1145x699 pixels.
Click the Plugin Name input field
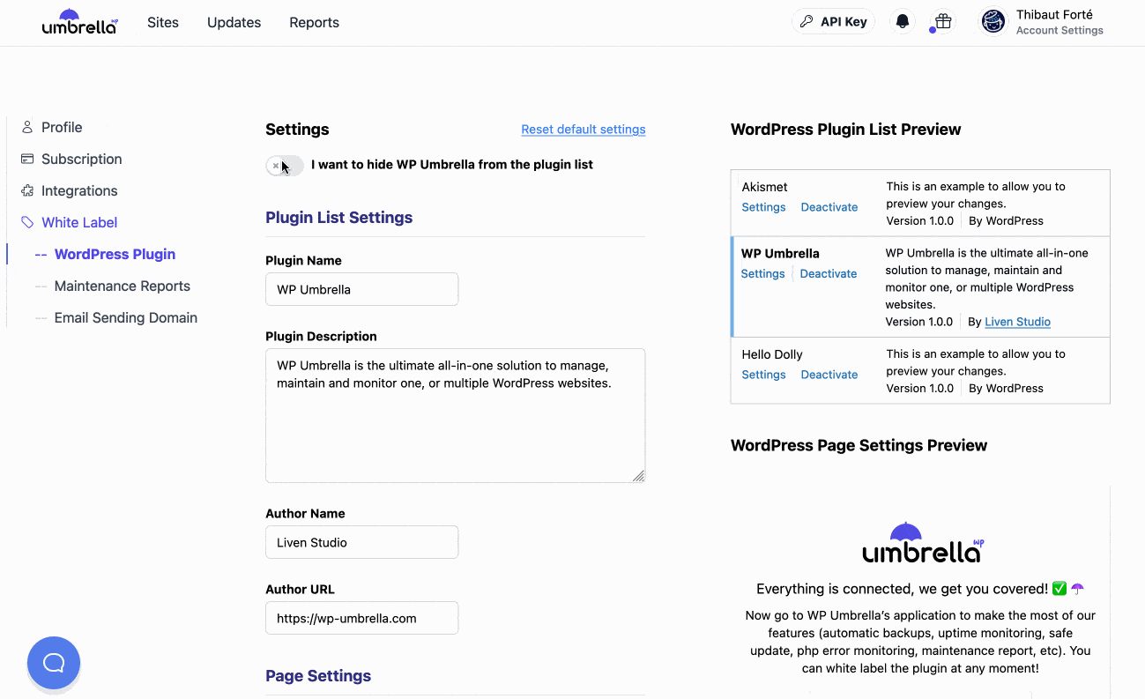[361, 289]
